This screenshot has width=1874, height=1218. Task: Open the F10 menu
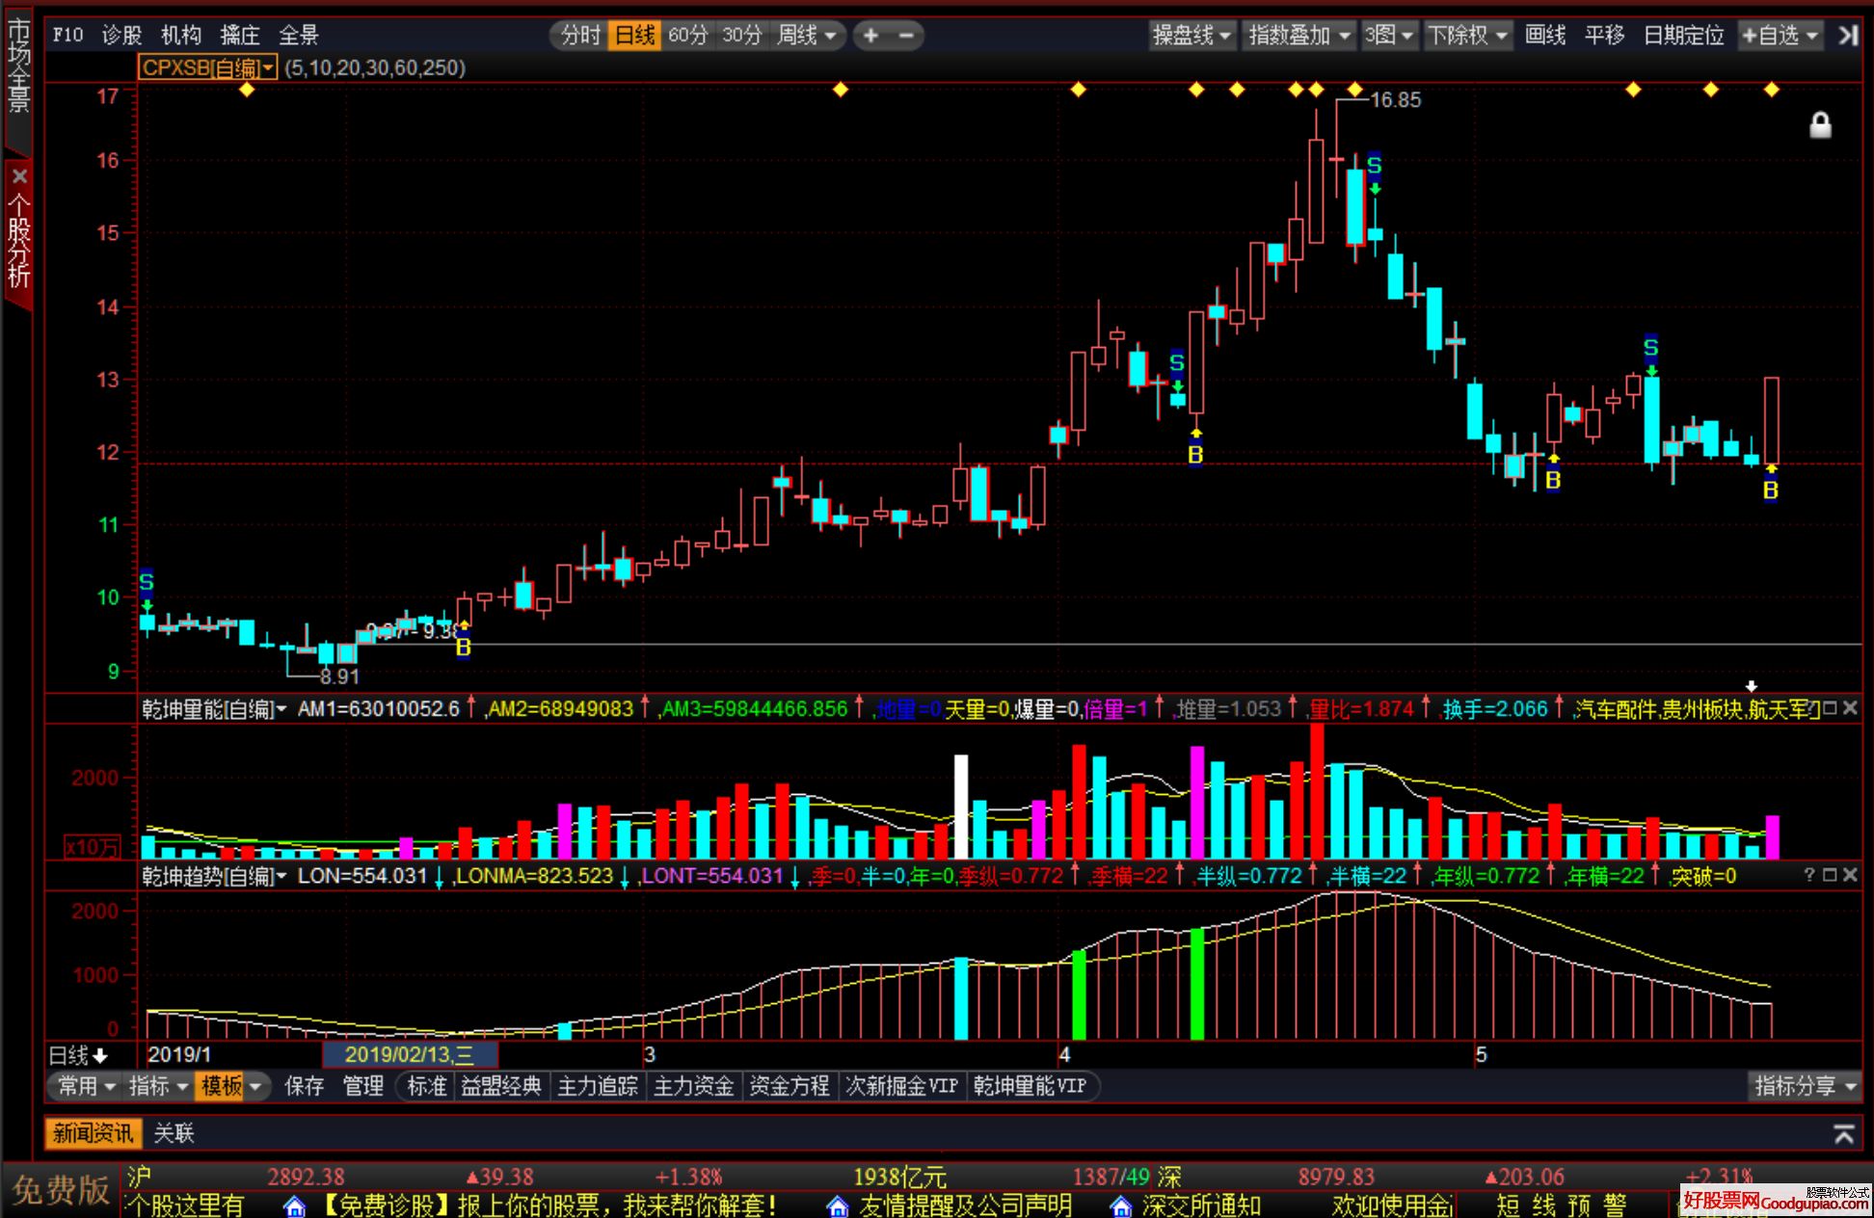(x=68, y=36)
